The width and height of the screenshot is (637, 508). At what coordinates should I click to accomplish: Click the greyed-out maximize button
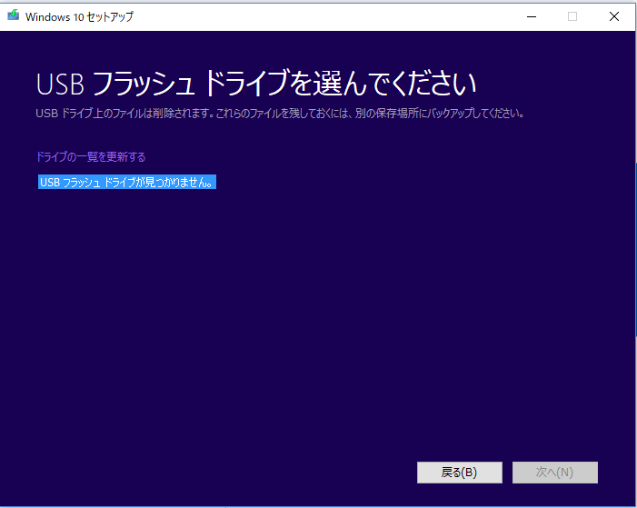coord(572,16)
